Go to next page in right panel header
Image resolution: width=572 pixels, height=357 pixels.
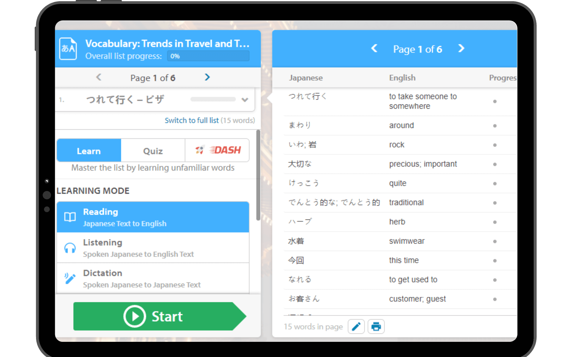(x=461, y=48)
